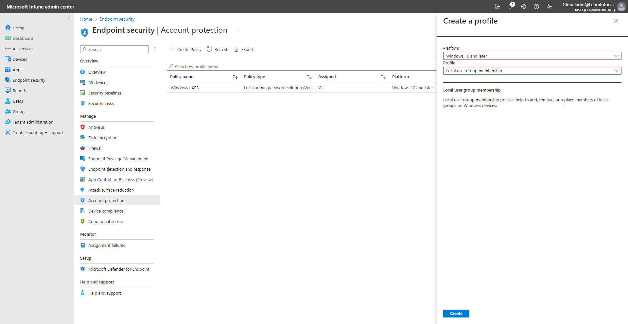Collapse the Endpoint security menu pane
628x324 pixels.
(155, 49)
